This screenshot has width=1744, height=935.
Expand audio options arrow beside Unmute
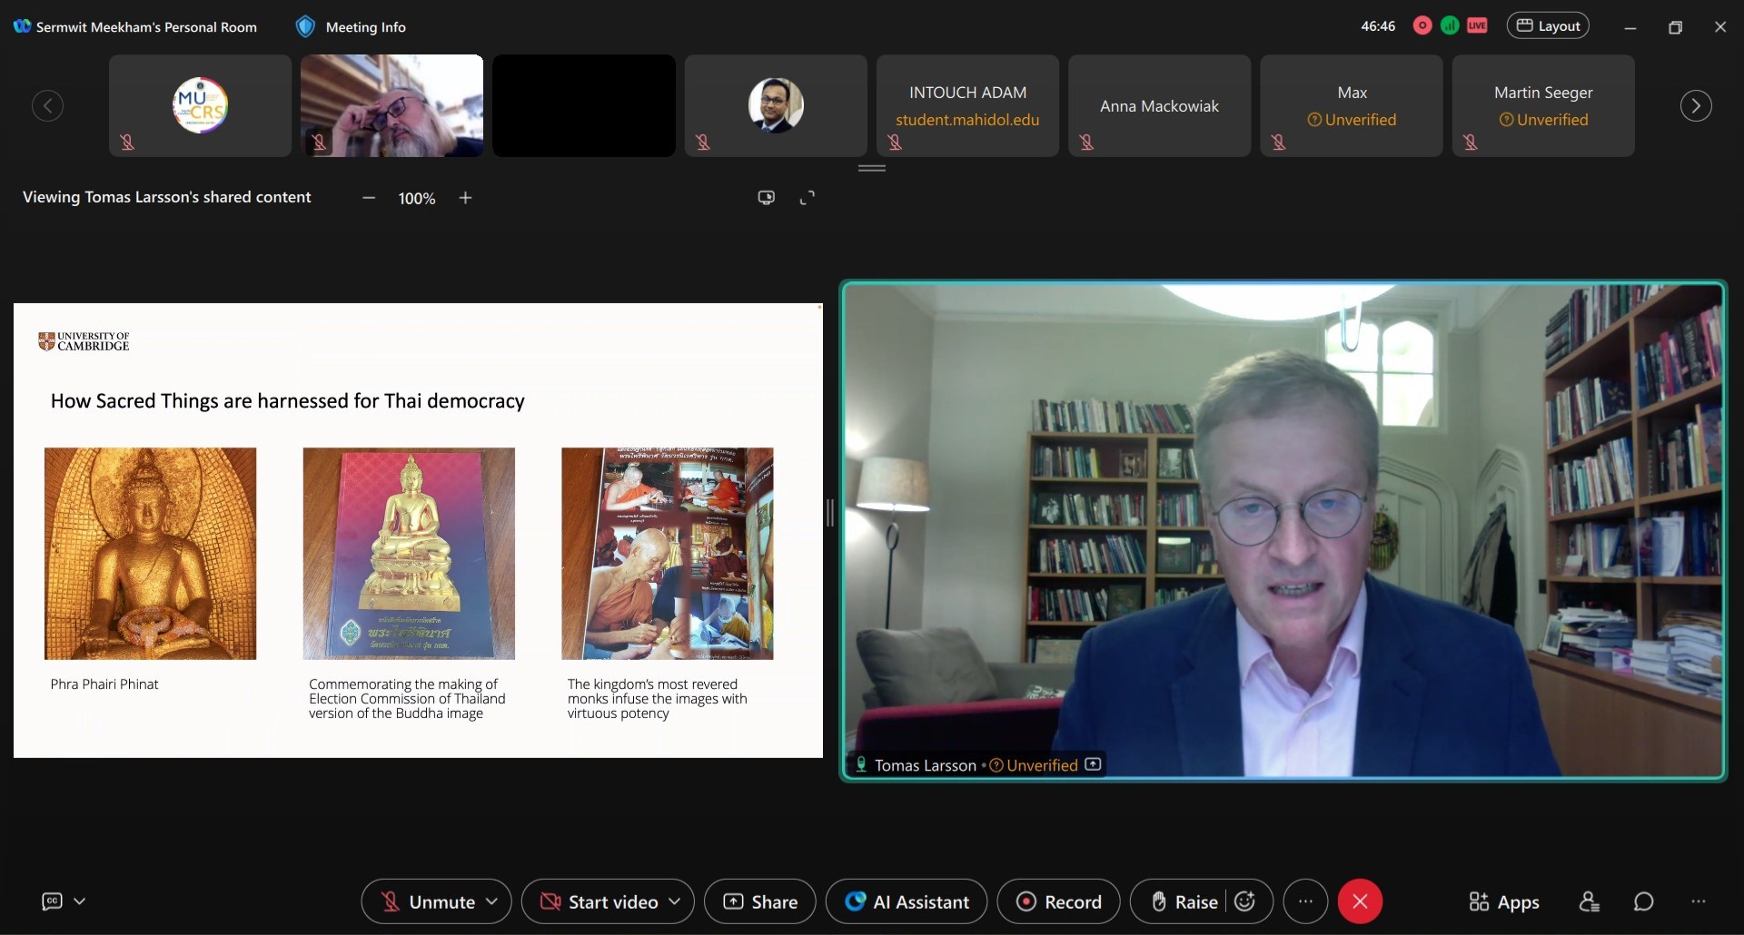(492, 901)
